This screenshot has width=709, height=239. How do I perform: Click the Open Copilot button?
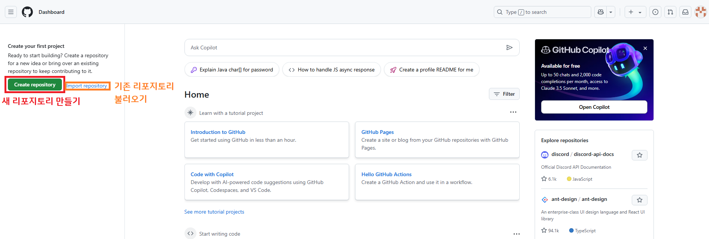point(594,107)
